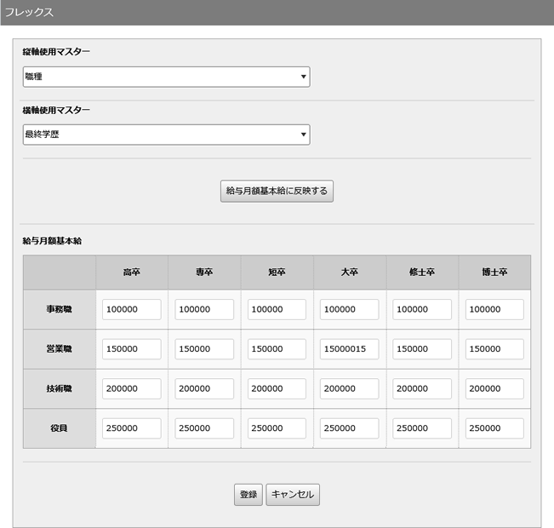Click the 給与月額基本給に反映する button
This screenshot has width=554, height=528.
coord(277,191)
